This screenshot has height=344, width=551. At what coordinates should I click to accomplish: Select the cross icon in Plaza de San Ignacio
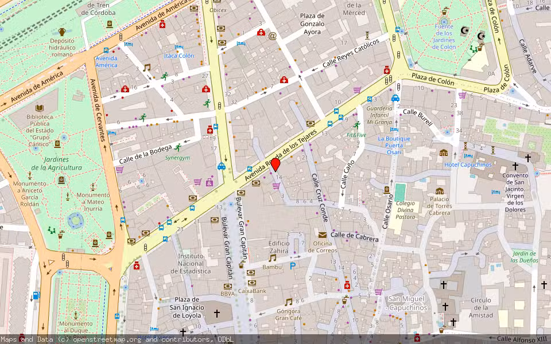[217, 313]
